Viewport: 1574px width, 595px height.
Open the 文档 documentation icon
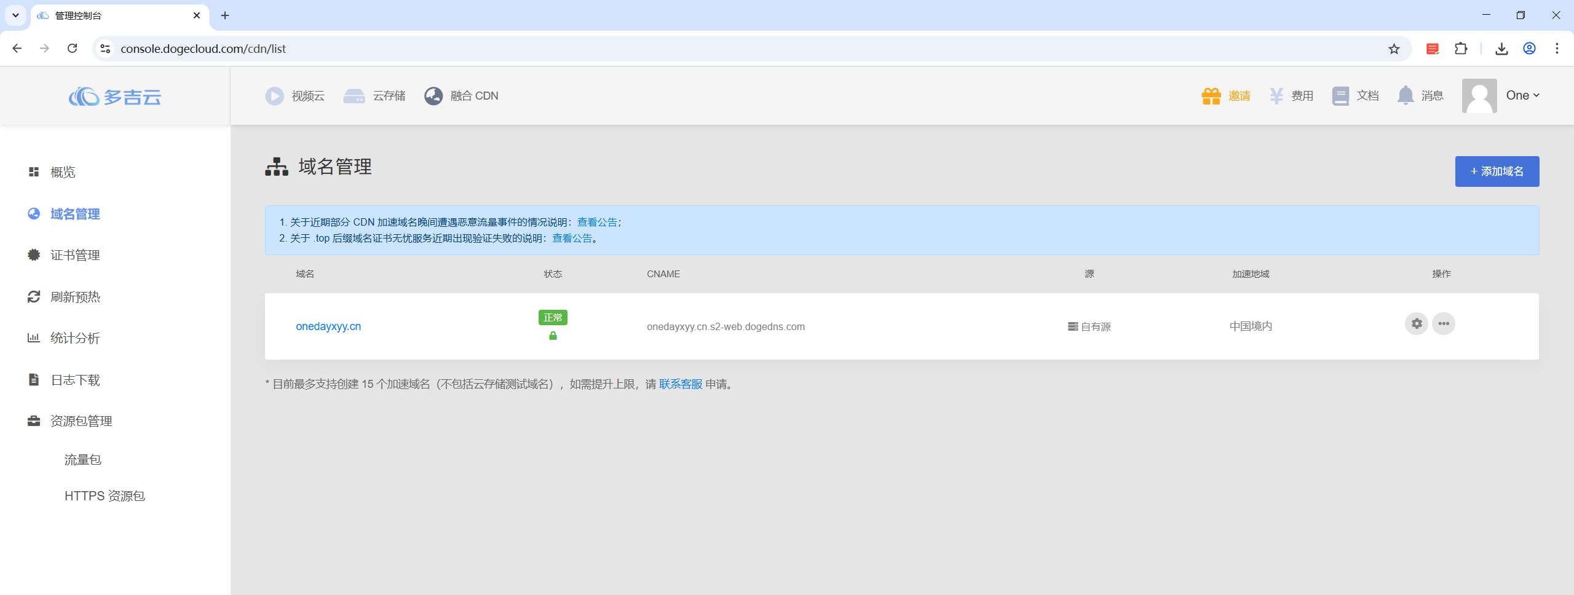(x=1340, y=95)
